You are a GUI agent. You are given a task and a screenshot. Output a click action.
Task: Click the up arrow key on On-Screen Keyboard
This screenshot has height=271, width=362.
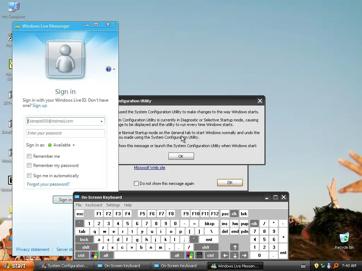[235, 247]
